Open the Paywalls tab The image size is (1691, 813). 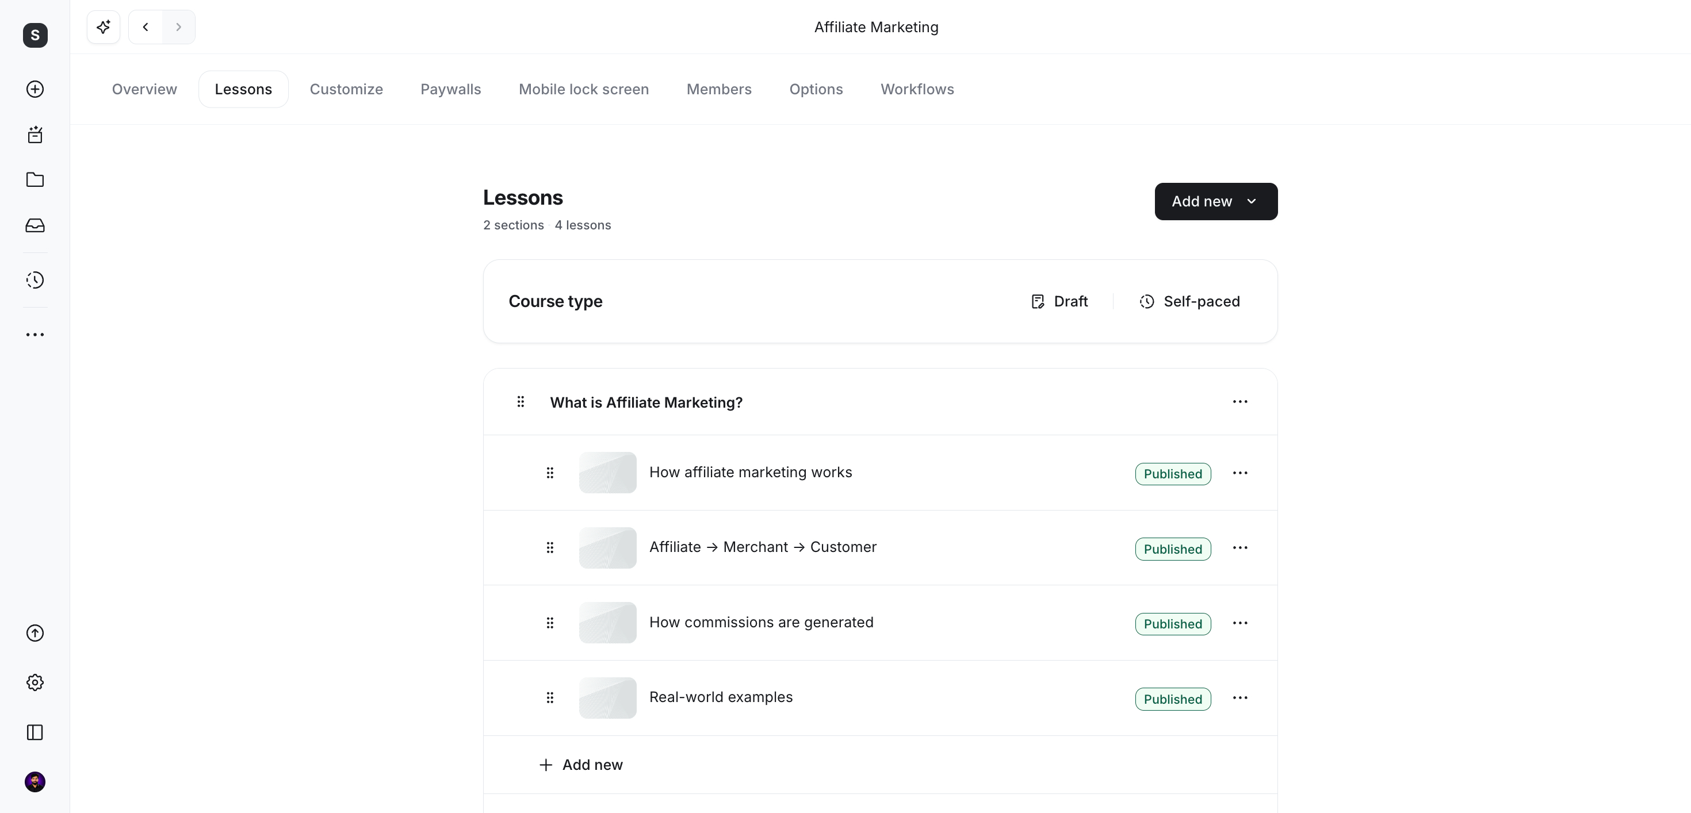tap(451, 89)
